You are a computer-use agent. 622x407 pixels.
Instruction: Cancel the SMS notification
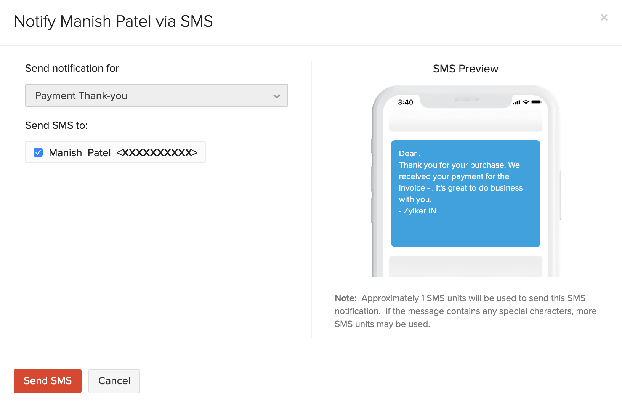point(114,381)
